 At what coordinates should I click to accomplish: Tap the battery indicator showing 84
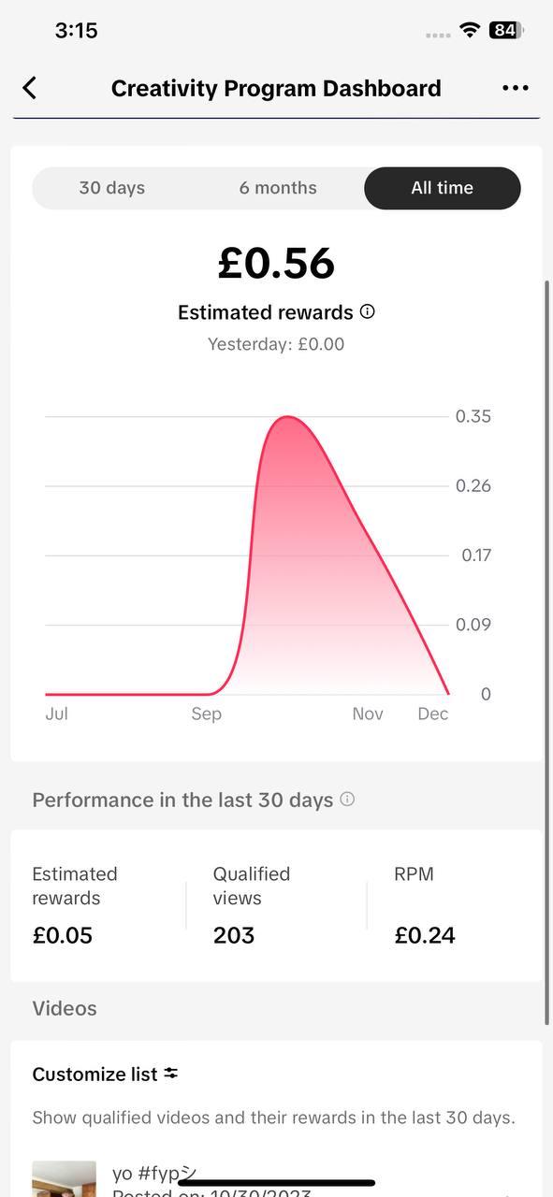506,31
